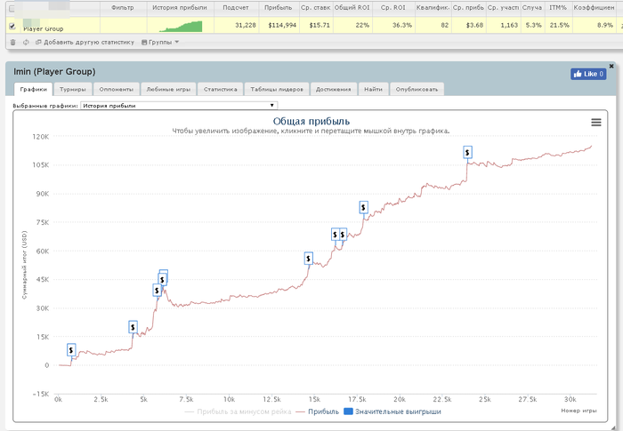Click the topmost $ marker near 110K
Viewport: 623px width, 431px height.
click(467, 152)
